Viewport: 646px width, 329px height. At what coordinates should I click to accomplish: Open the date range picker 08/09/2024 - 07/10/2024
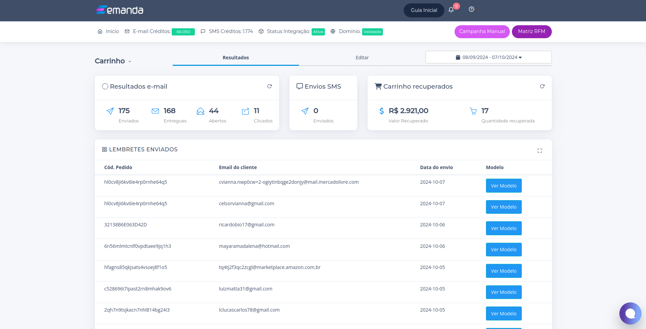tap(489, 57)
